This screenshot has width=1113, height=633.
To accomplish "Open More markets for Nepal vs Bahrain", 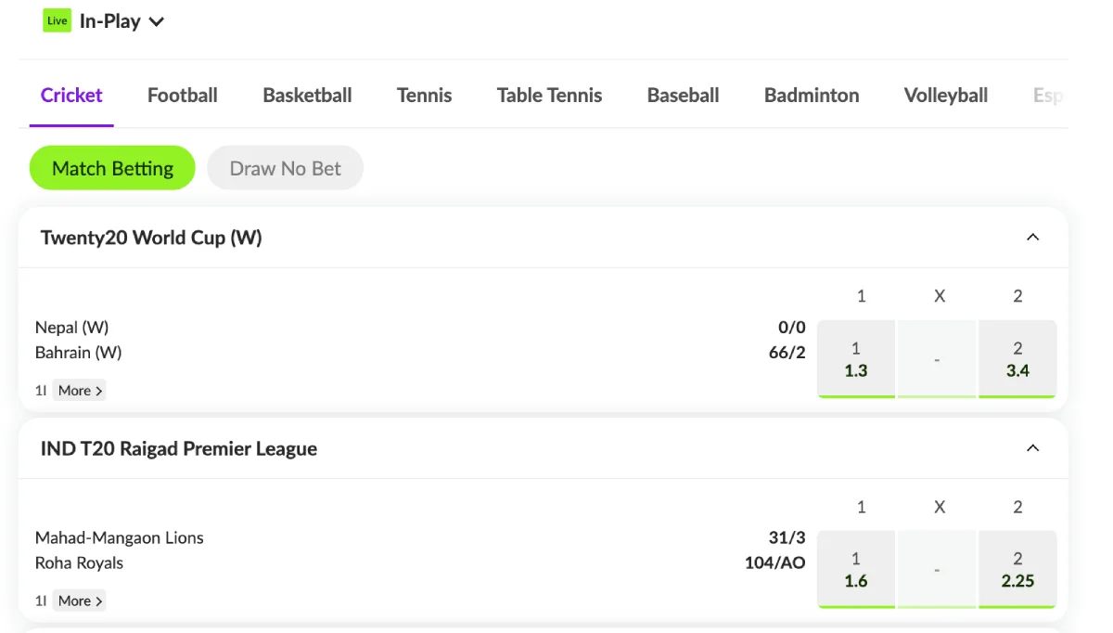I will (80, 391).
